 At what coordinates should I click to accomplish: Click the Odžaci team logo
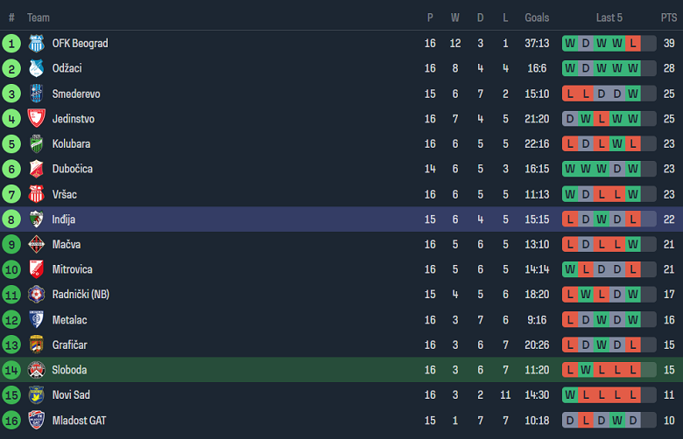point(36,68)
